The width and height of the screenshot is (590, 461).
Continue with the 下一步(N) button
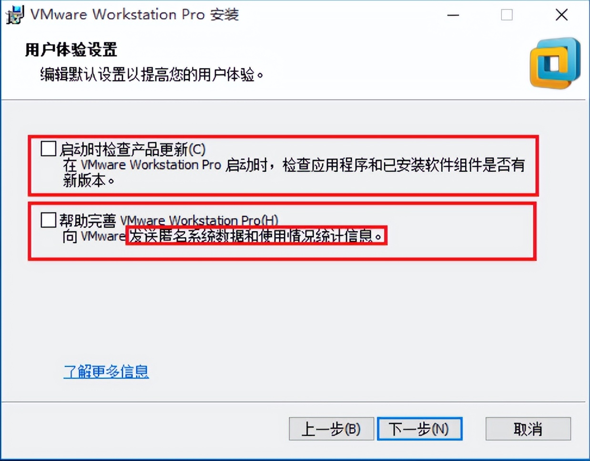click(419, 429)
